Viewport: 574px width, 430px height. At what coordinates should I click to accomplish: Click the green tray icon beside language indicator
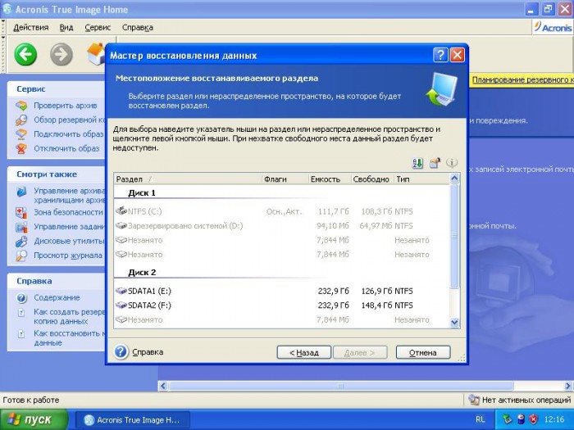click(x=508, y=419)
